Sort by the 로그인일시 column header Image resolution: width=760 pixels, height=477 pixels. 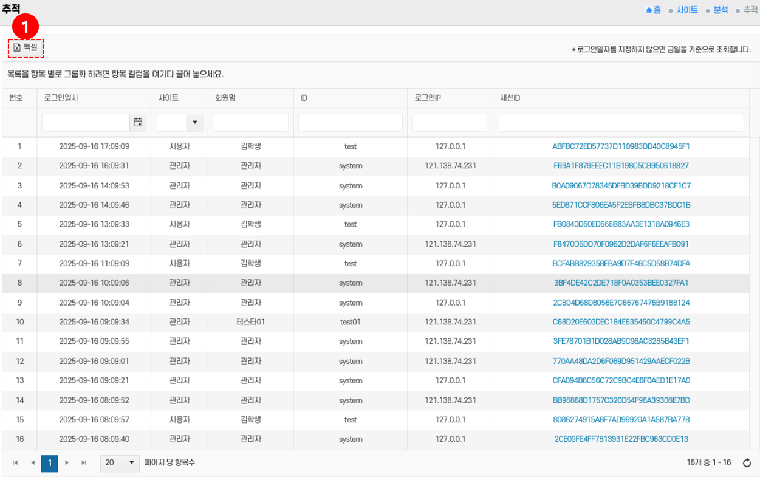pyautogui.click(x=61, y=98)
